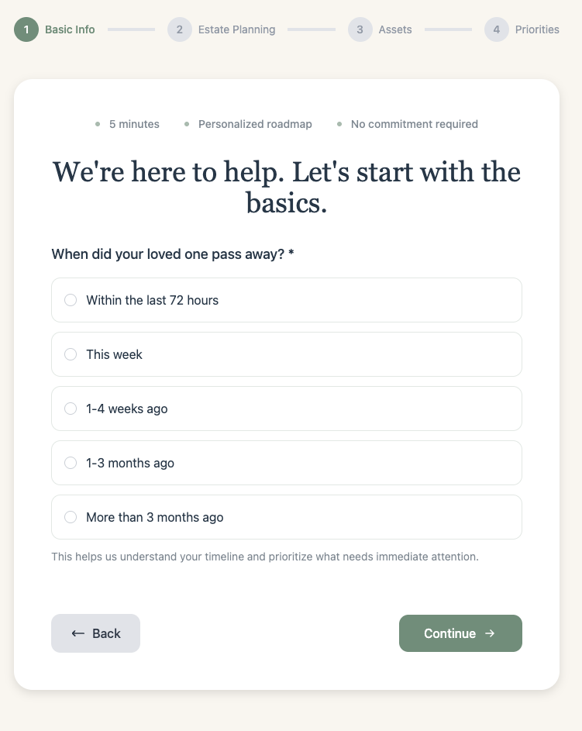Click the step 1 circle icon
Screen dimensions: 582x731
(x=26, y=29)
